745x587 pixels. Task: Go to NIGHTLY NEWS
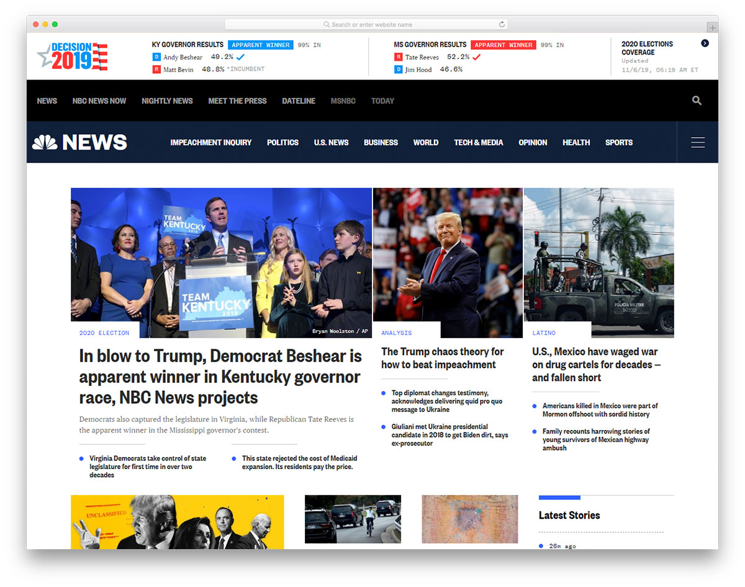(x=167, y=101)
